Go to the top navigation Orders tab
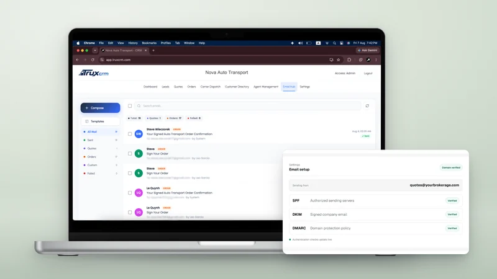This screenshot has height=279, width=497. tap(191, 87)
